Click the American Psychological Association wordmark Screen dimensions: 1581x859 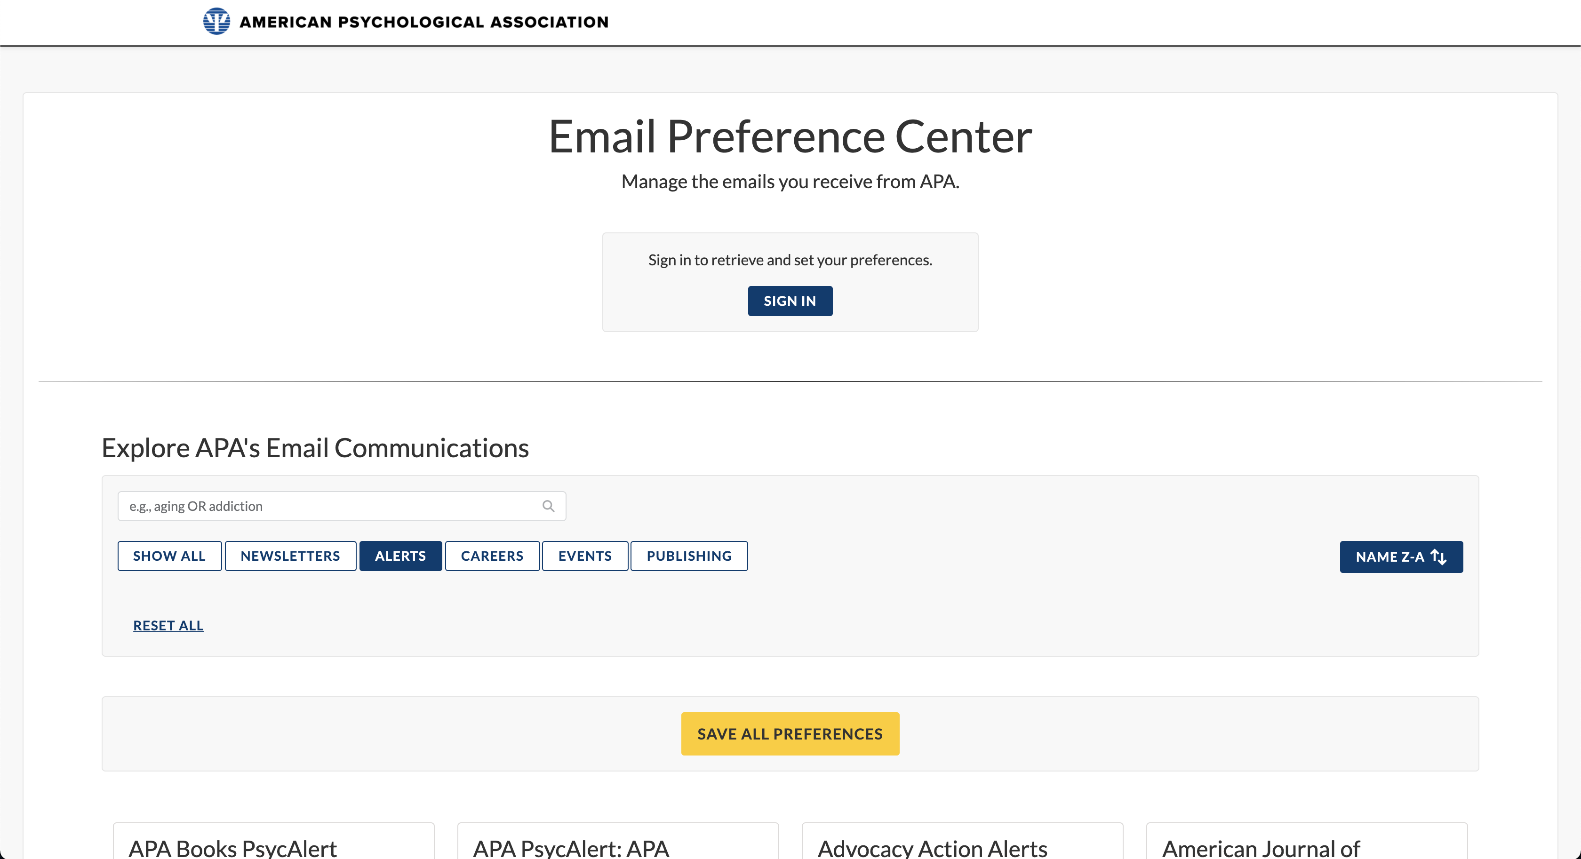coord(423,22)
